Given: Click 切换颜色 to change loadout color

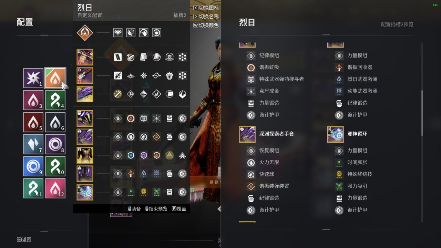Looking at the screenshot, I should click(x=206, y=25).
